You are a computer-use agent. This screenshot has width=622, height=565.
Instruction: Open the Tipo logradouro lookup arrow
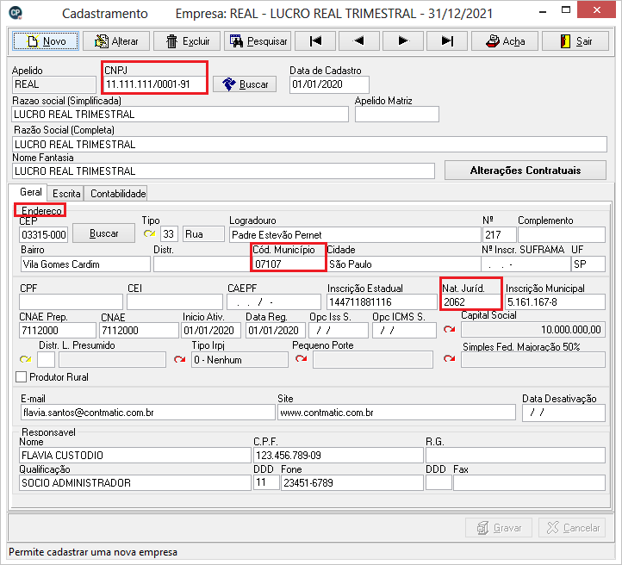[x=150, y=234]
